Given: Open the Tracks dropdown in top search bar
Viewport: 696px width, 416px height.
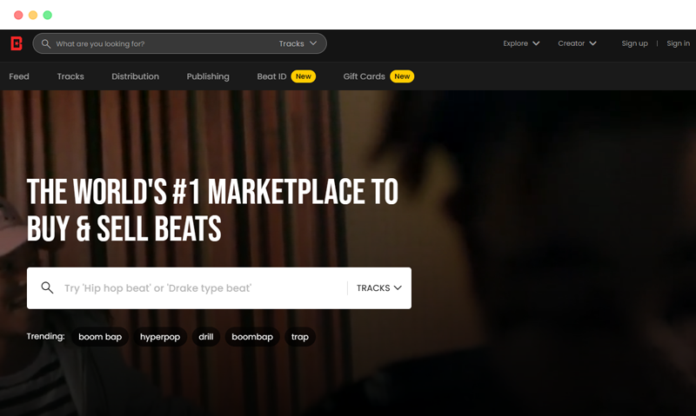Looking at the screenshot, I should [298, 43].
